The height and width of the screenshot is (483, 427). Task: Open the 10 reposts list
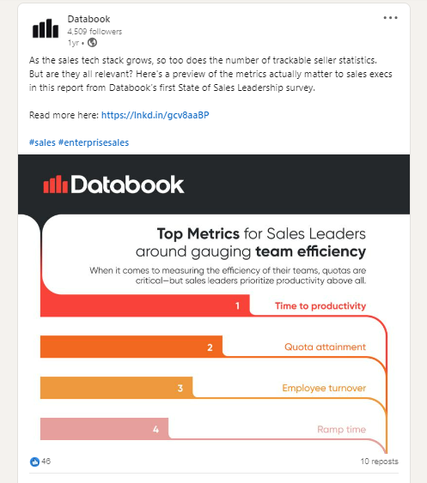[380, 462]
